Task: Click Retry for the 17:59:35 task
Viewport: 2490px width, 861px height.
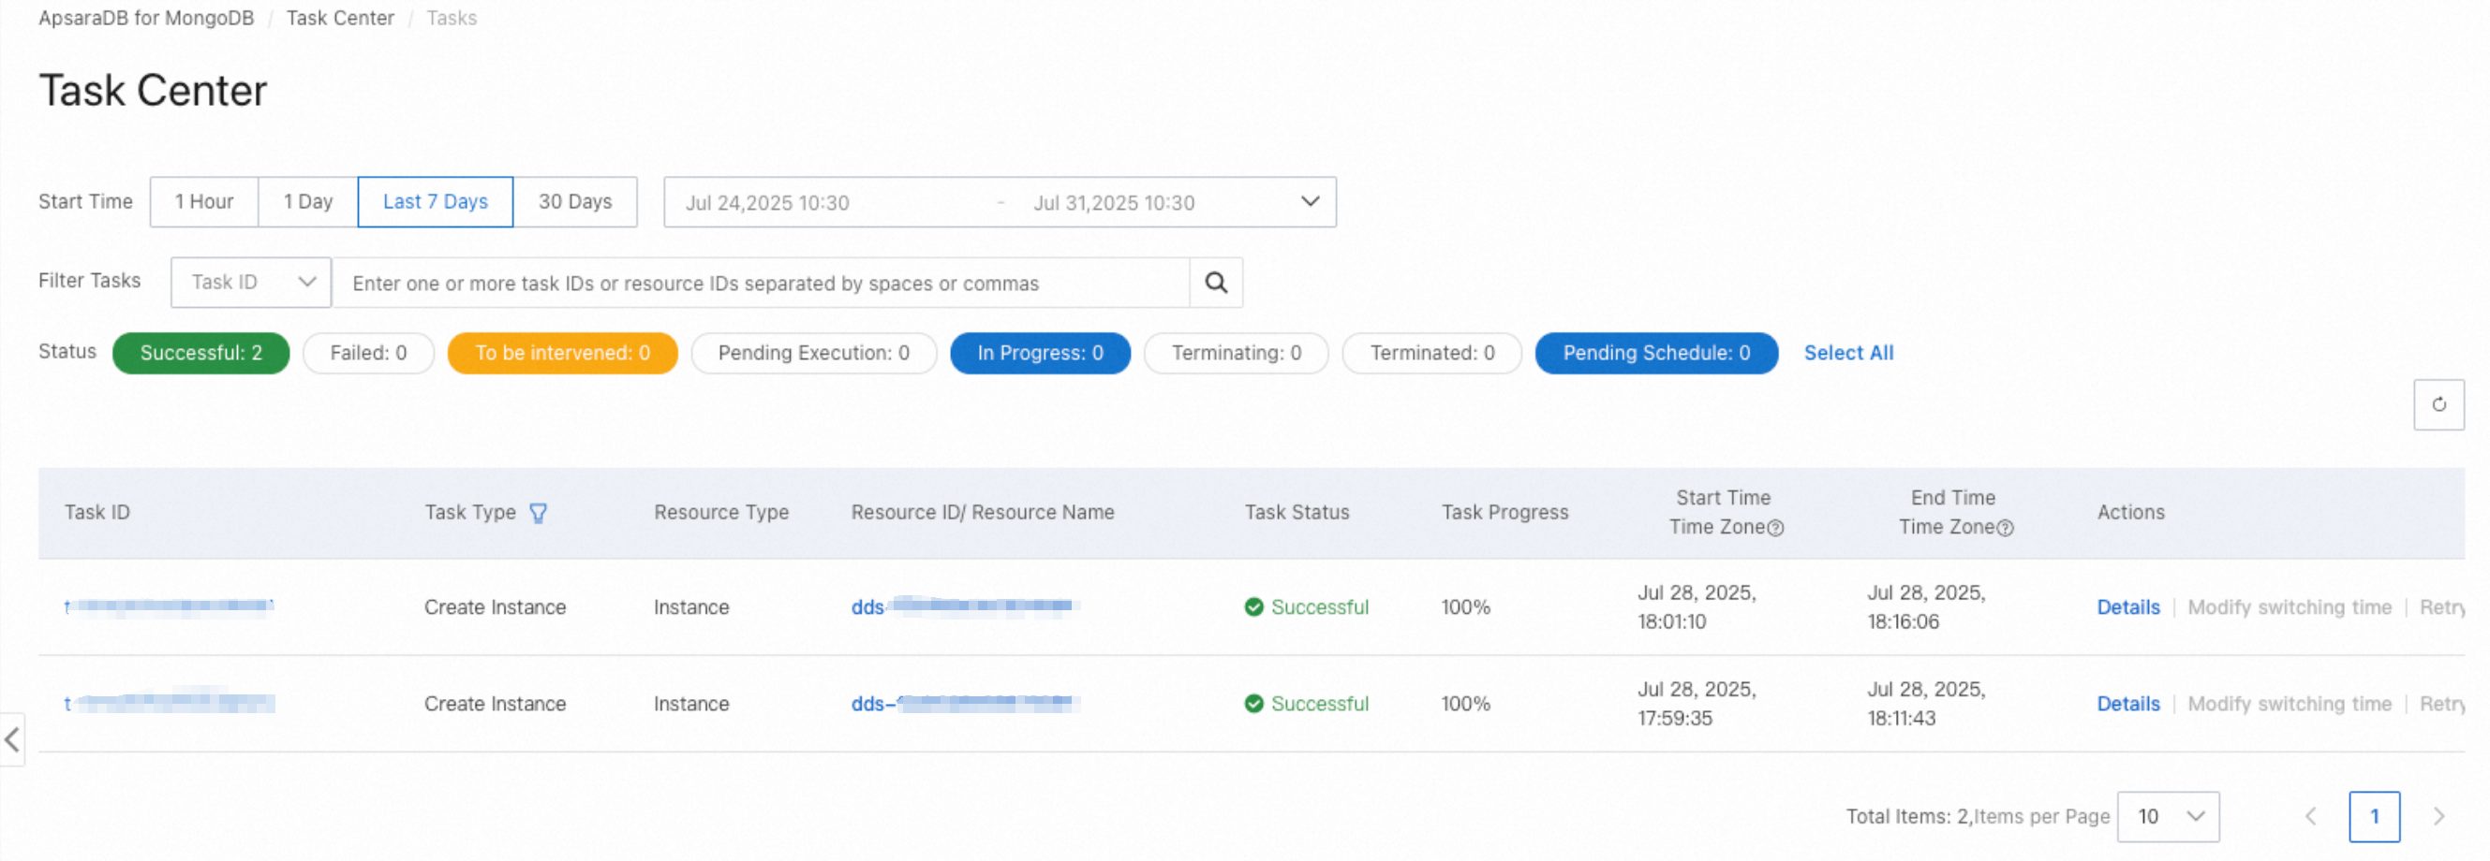Action: [2441, 704]
